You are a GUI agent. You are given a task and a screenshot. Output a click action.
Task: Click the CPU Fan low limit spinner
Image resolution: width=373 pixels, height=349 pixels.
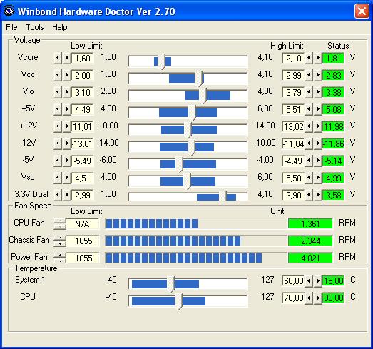(x=60, y=223)
